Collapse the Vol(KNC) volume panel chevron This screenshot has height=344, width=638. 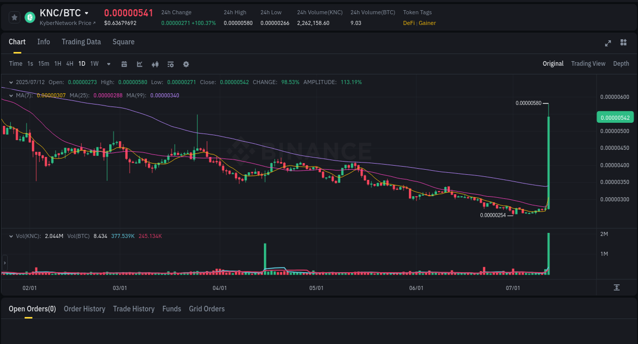click(x=11, y=236)
